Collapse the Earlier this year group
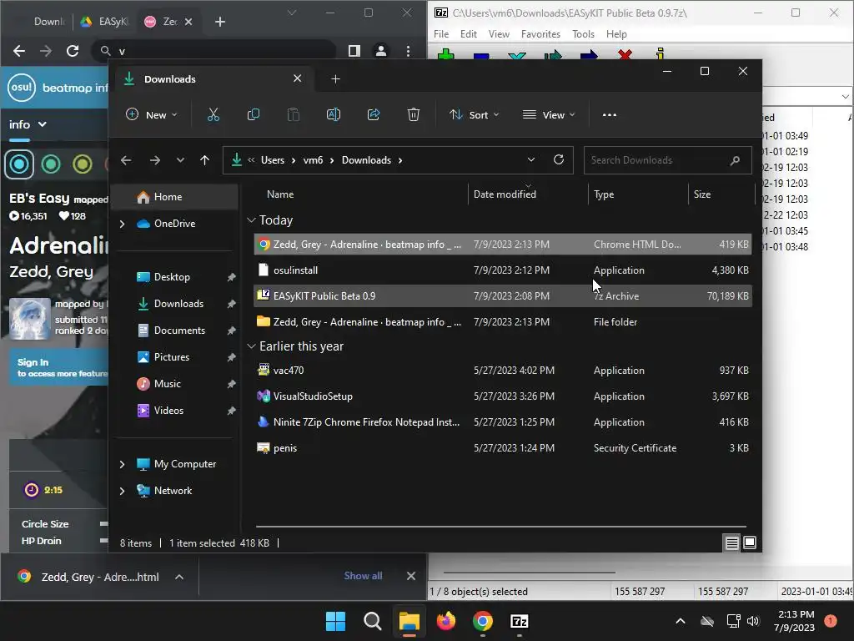Image resolution: width=854 pixels, height=641 pixels. tap(251, 346)
